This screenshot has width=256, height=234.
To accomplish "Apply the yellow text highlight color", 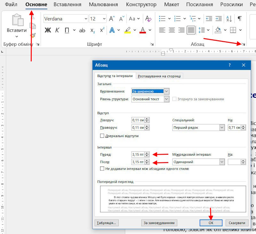I will pos(128,30).
